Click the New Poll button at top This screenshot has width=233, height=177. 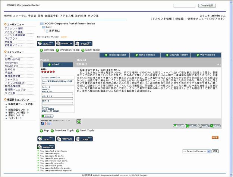(x=45, y=43)
